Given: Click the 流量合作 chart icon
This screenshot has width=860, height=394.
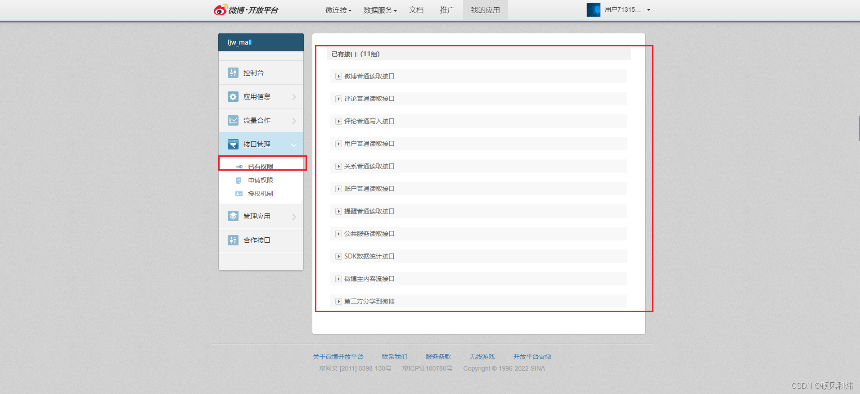Looking at the screenshot, I should [x=233, y=121].
